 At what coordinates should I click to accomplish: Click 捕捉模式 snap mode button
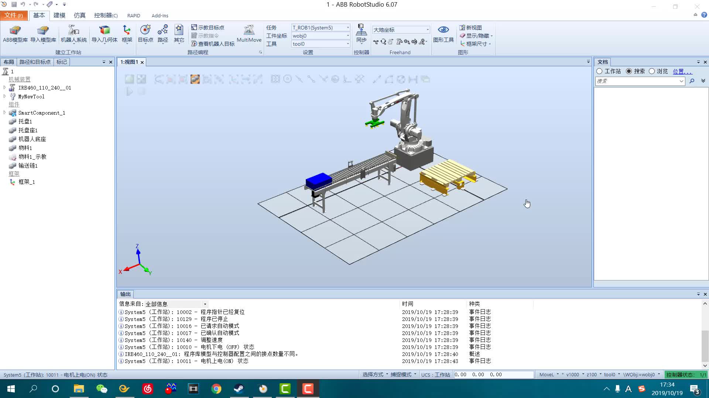(x=403, y=374)
